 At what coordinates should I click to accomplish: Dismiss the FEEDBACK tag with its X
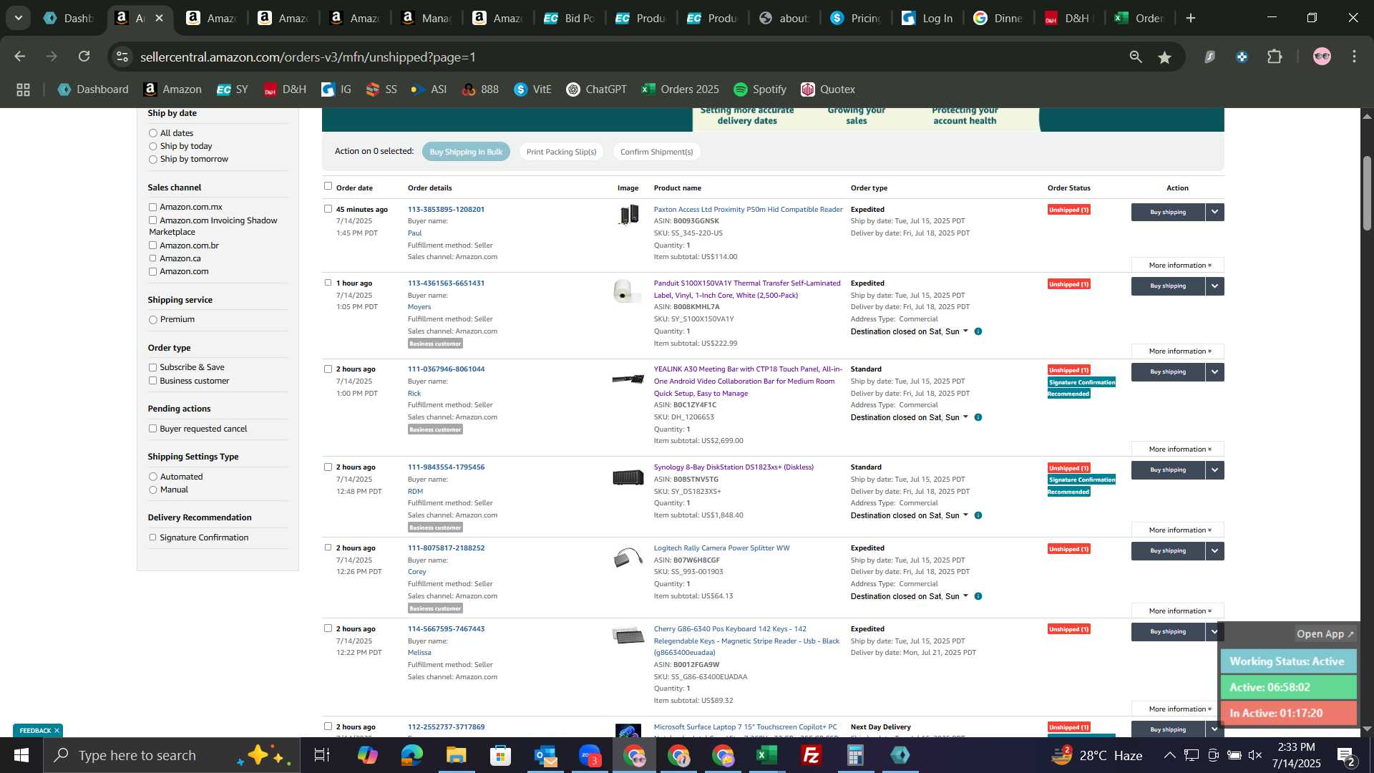point(57,731)
